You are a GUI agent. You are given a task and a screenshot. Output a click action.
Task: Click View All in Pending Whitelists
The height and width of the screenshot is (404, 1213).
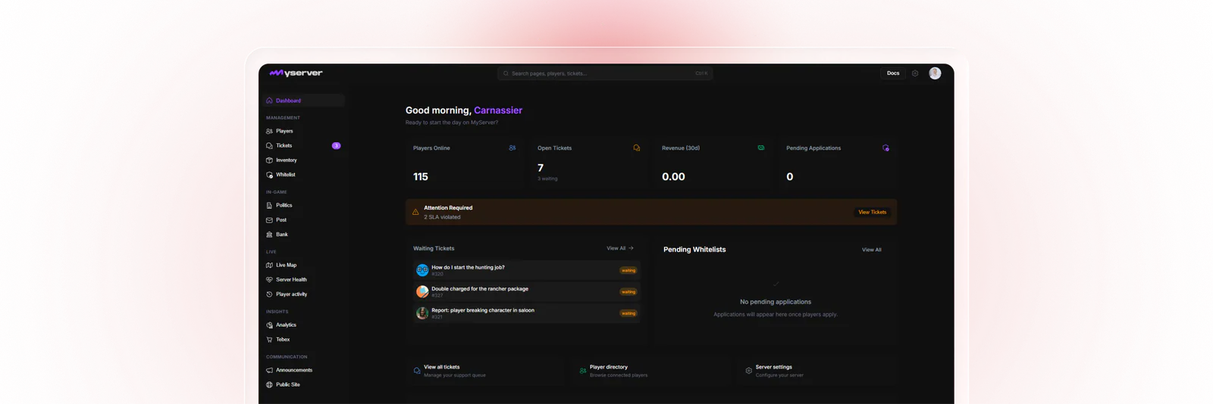[871, 250]
